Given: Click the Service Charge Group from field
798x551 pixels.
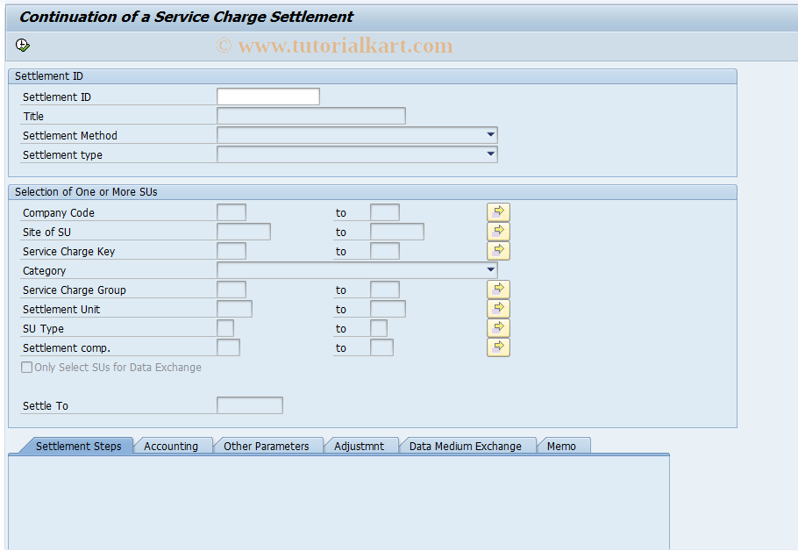Looking at the screenshot, I should click(232, 290).
